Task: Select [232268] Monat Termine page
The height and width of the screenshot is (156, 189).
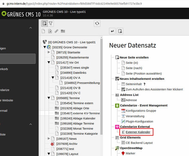Action: [x=77, y=128]
